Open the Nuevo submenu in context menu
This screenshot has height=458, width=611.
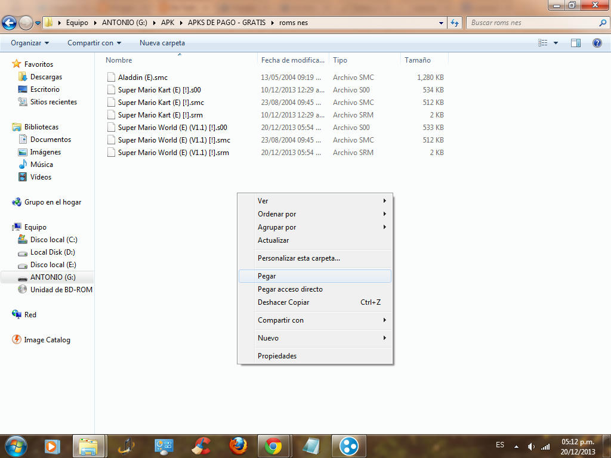pos(269,338)
